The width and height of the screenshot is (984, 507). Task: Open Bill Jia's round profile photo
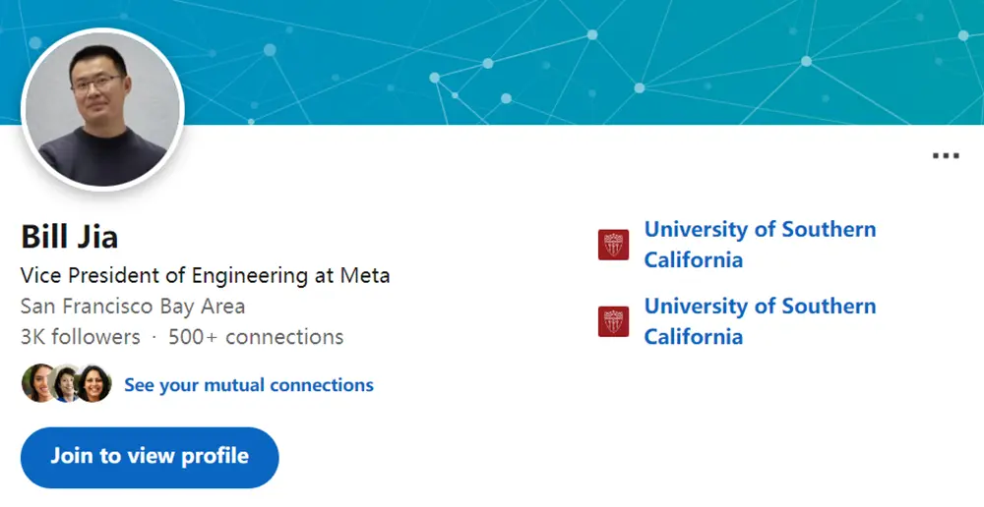pyautogui.click(x=103, y=108)
